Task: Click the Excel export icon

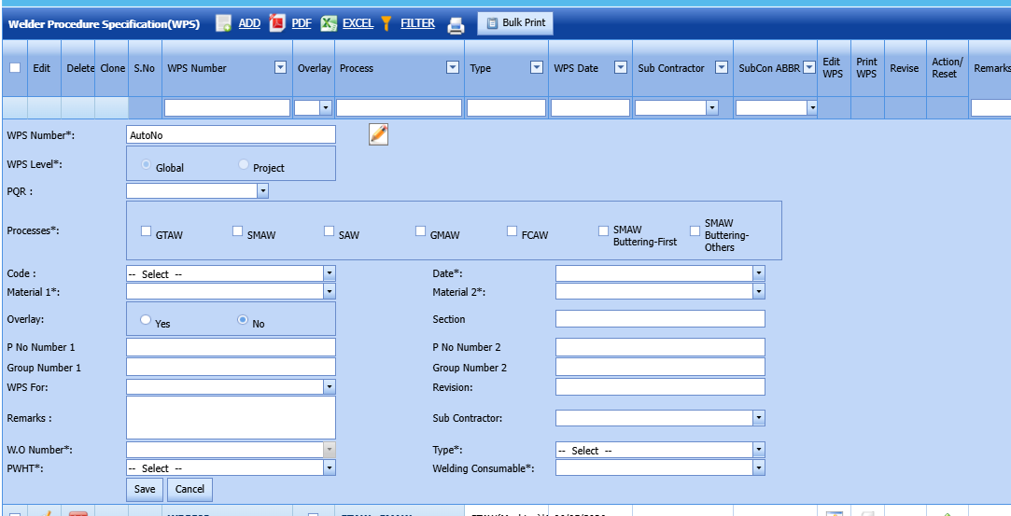Action: (x=329, y=24)
